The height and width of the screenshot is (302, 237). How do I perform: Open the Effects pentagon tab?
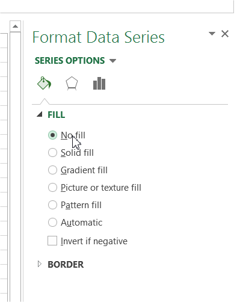click(x=72, y=84)
